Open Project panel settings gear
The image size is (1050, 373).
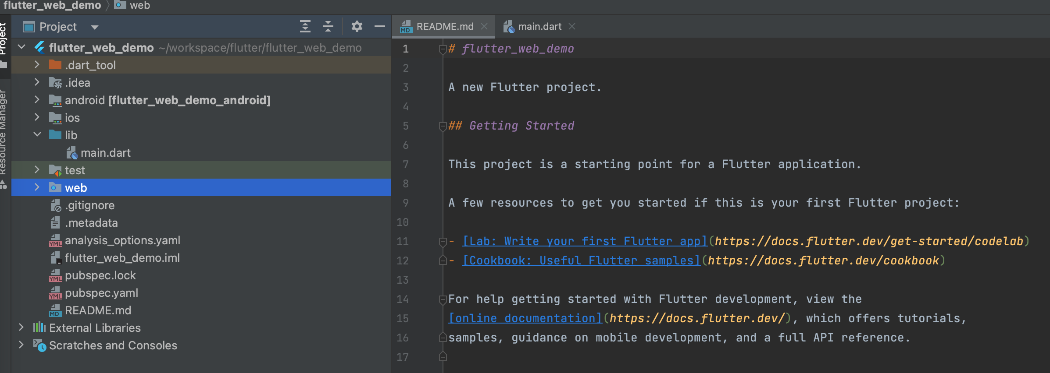click(357, 27)
